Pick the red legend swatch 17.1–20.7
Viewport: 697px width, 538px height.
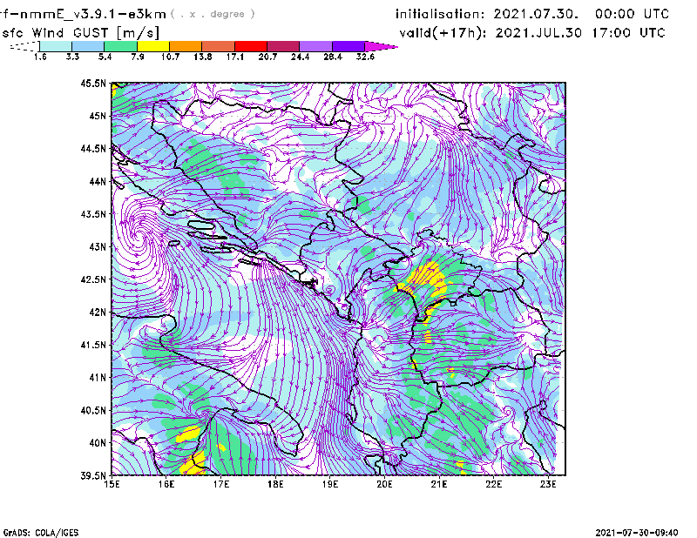(251, 46)
